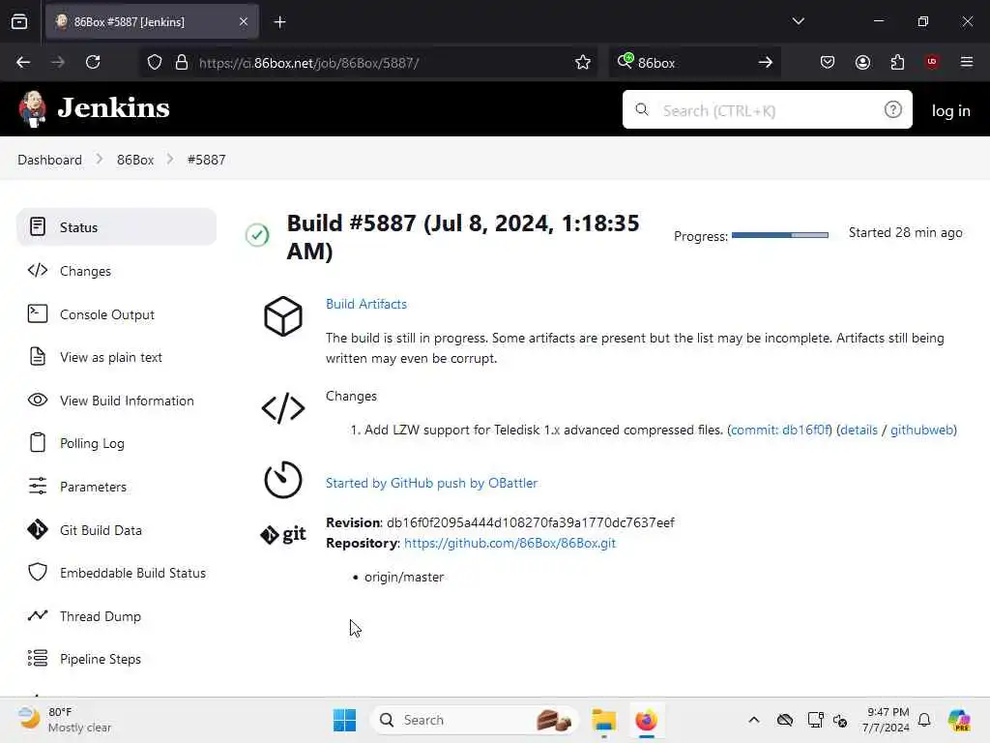
Task: Open the extensions puzzle icon
Action: pyautogui.click(x=897, y=62)
